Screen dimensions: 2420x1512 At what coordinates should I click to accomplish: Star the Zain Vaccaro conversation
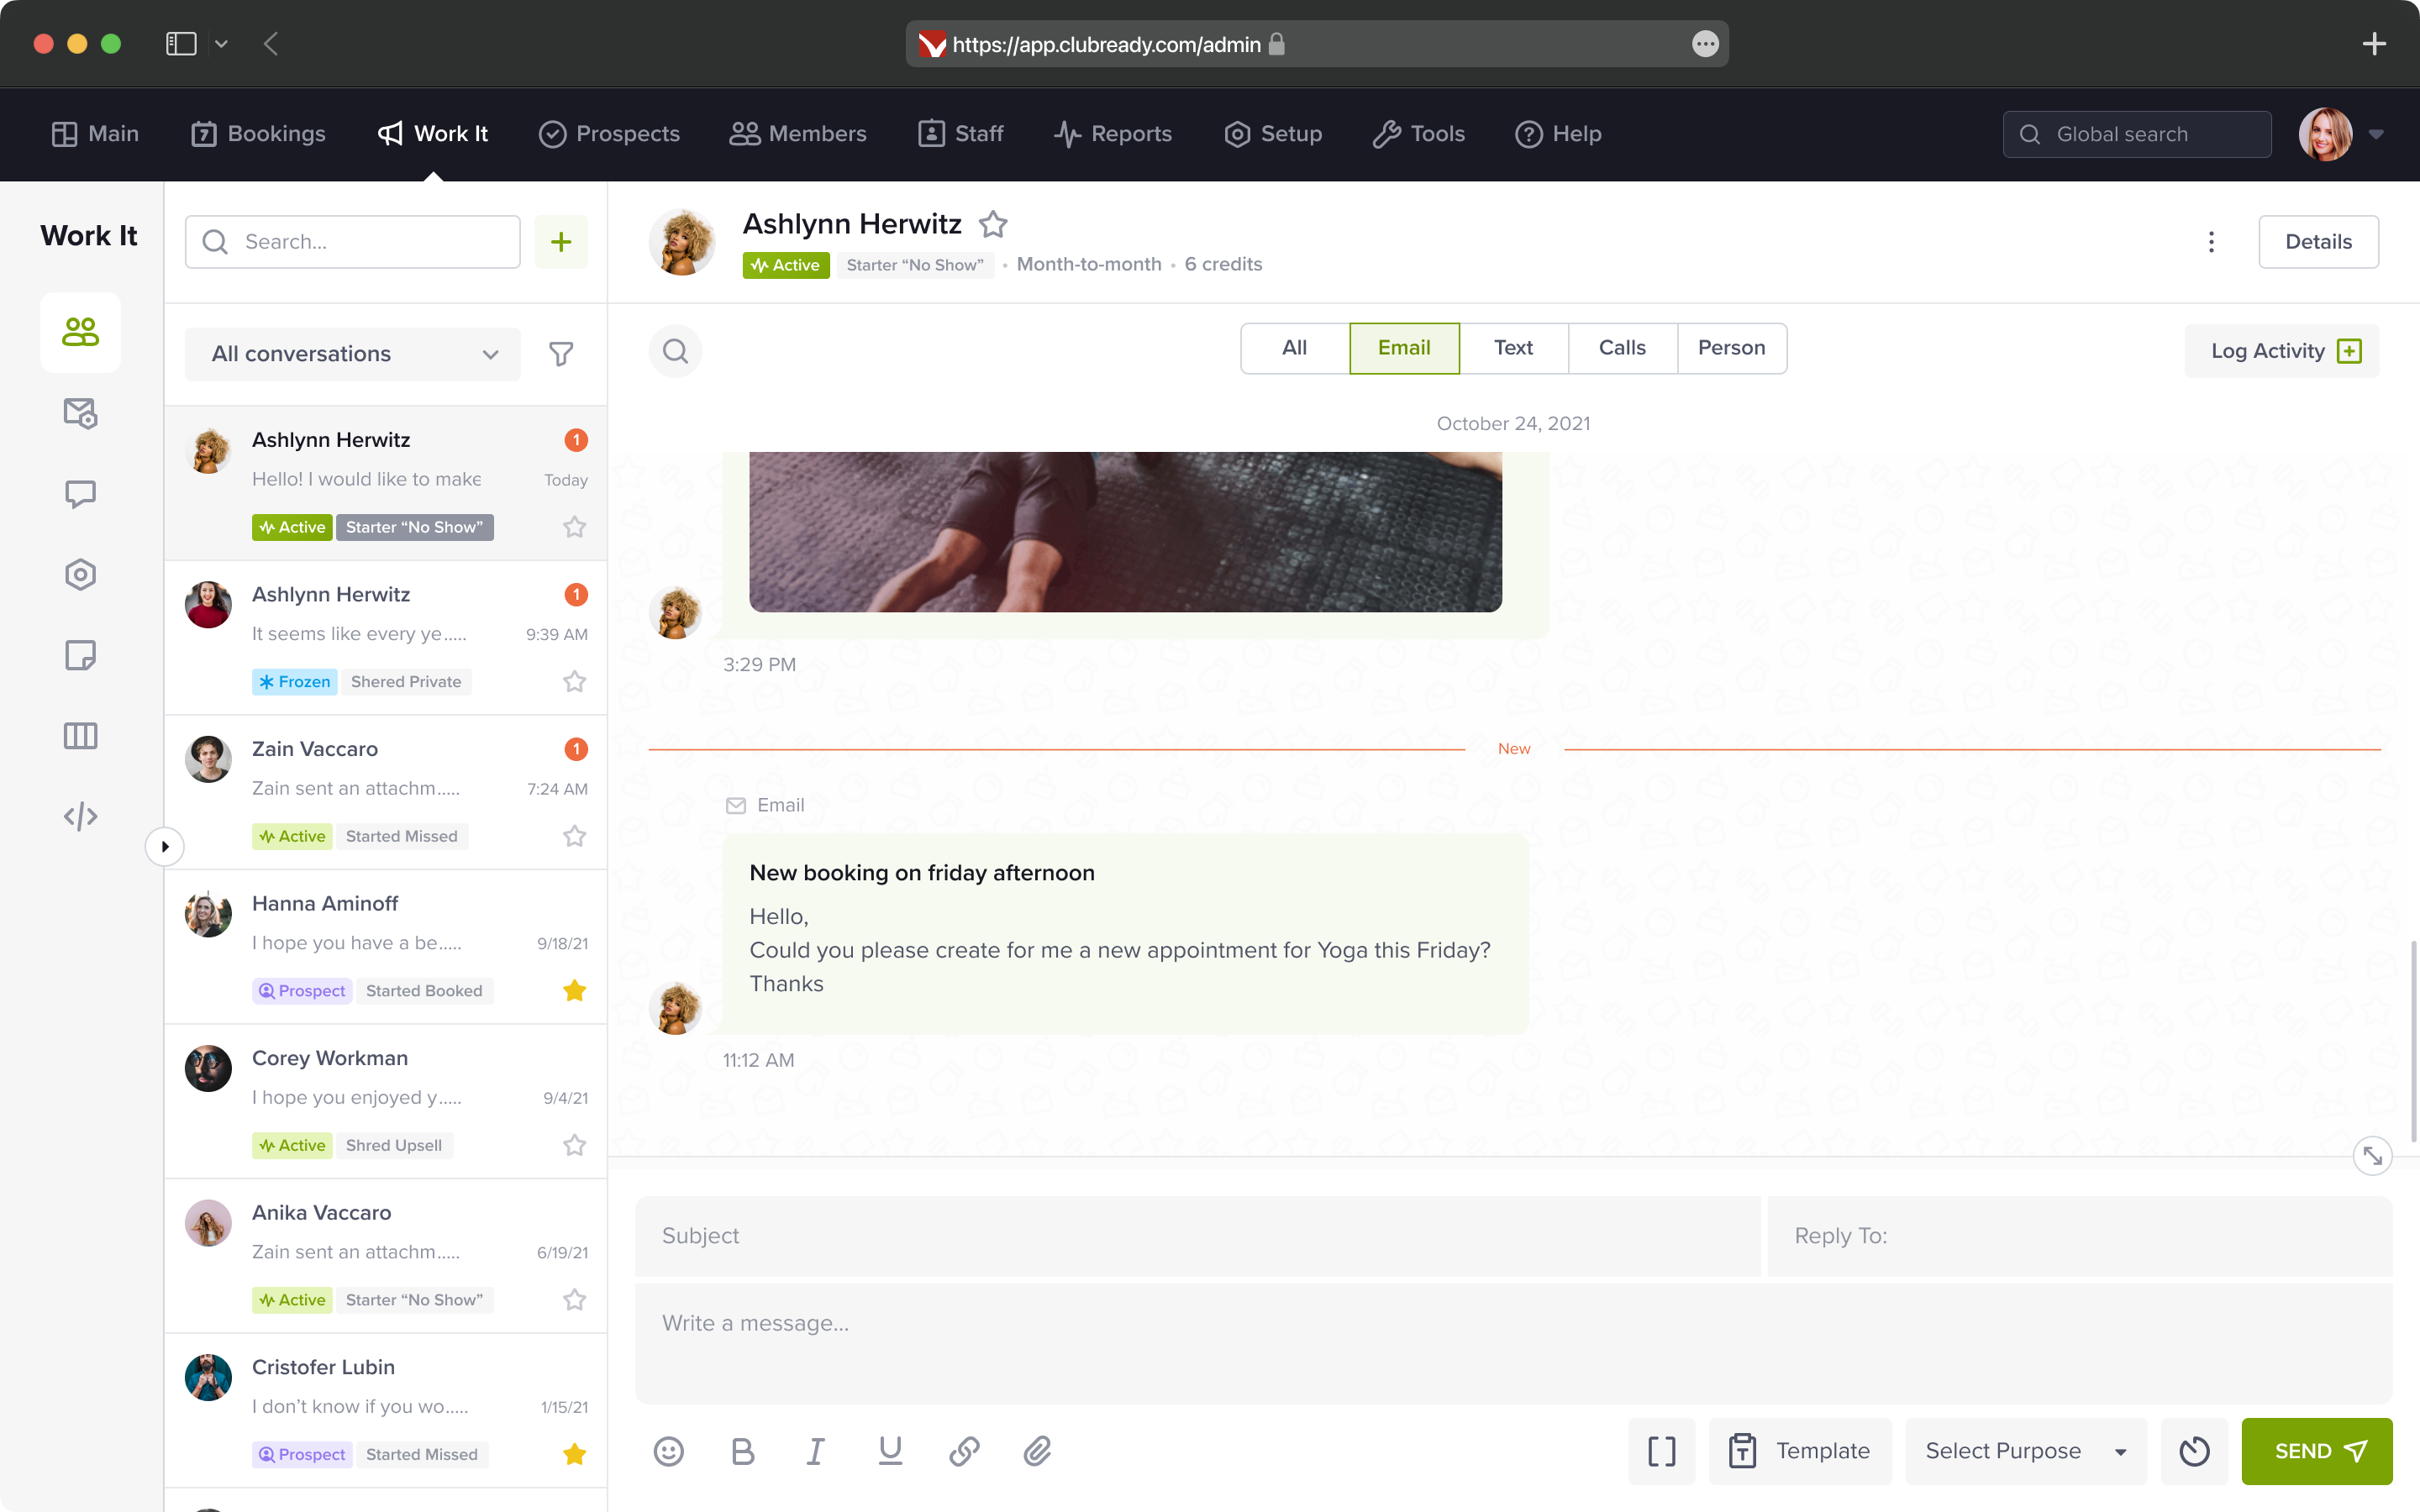click(574, 836)
